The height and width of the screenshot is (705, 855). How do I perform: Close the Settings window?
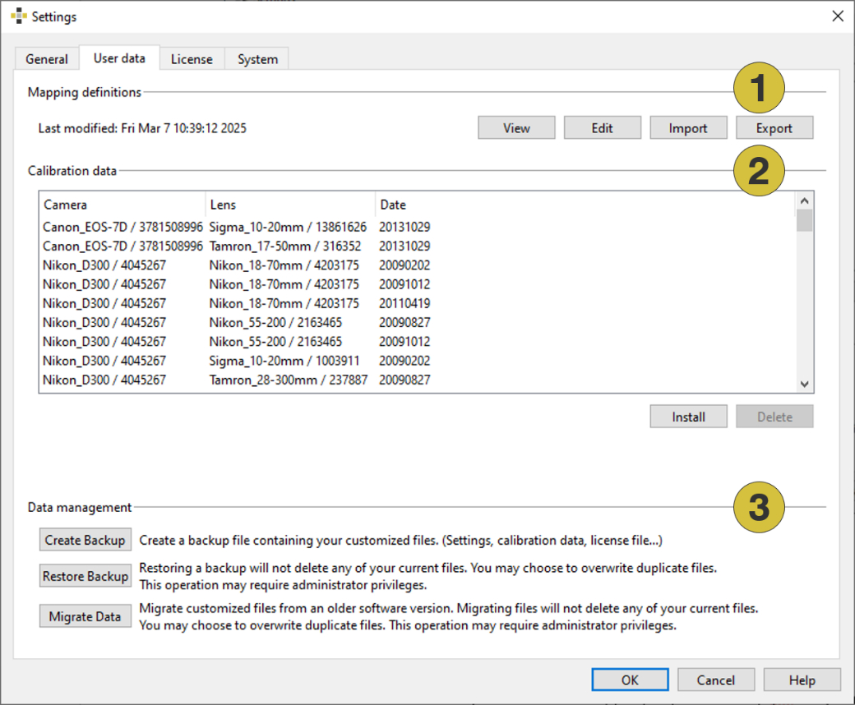(x=838, y=16)
